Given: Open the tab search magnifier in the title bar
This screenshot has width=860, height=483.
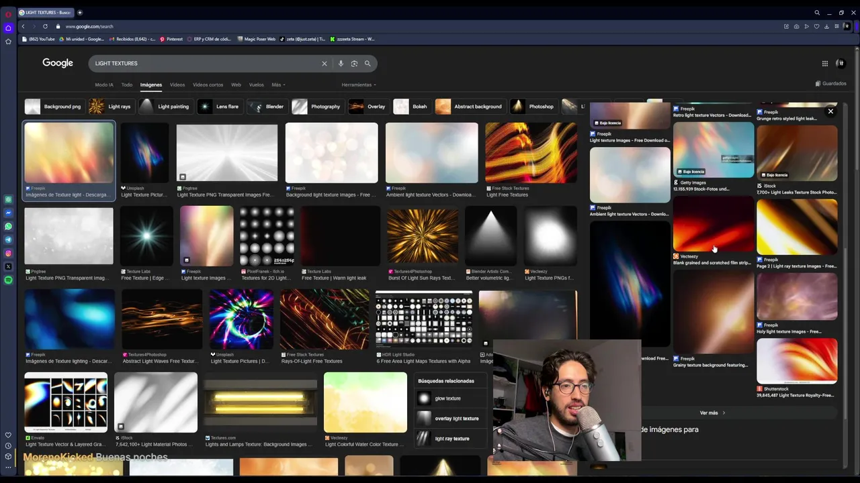Looking at the screenshot, I should point(817,12).
